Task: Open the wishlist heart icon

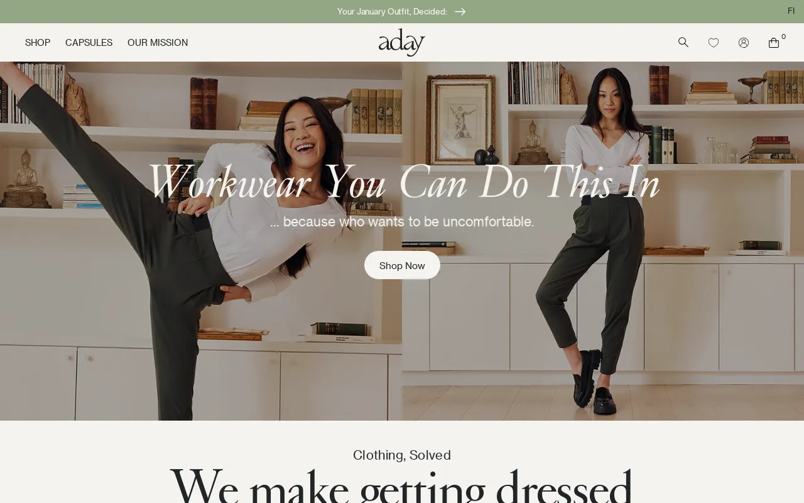Action: (x=714, y=43)
